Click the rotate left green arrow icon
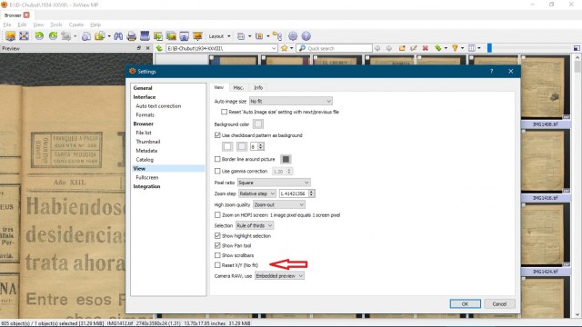 pyautogui.click(x=39, y=36)
